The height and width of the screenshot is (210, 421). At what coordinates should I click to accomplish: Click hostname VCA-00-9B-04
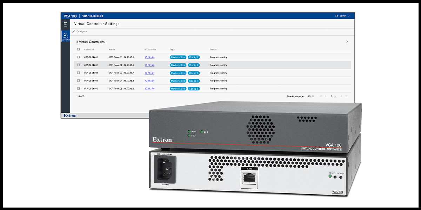tap(91, 81)
